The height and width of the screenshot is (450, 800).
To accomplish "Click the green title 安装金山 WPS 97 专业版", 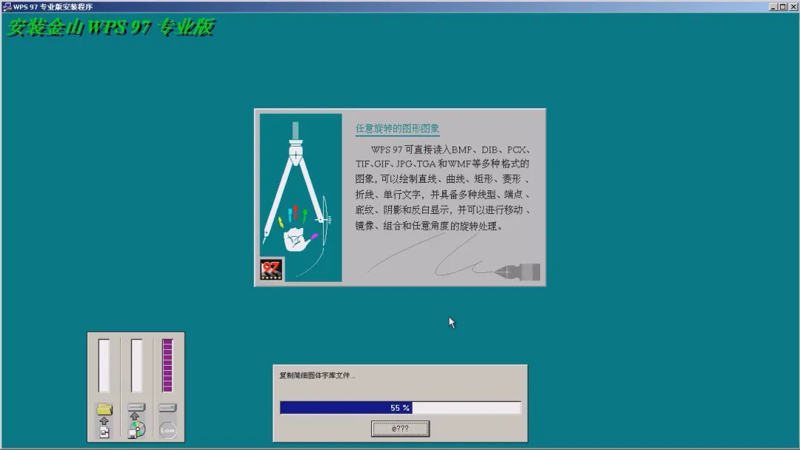I will point(110,27).
